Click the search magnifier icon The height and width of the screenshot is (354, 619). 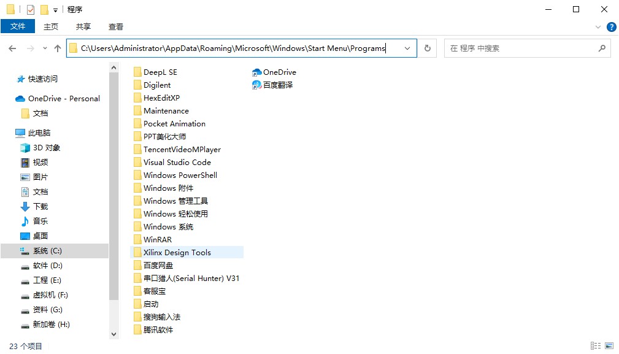pos(602,48)
